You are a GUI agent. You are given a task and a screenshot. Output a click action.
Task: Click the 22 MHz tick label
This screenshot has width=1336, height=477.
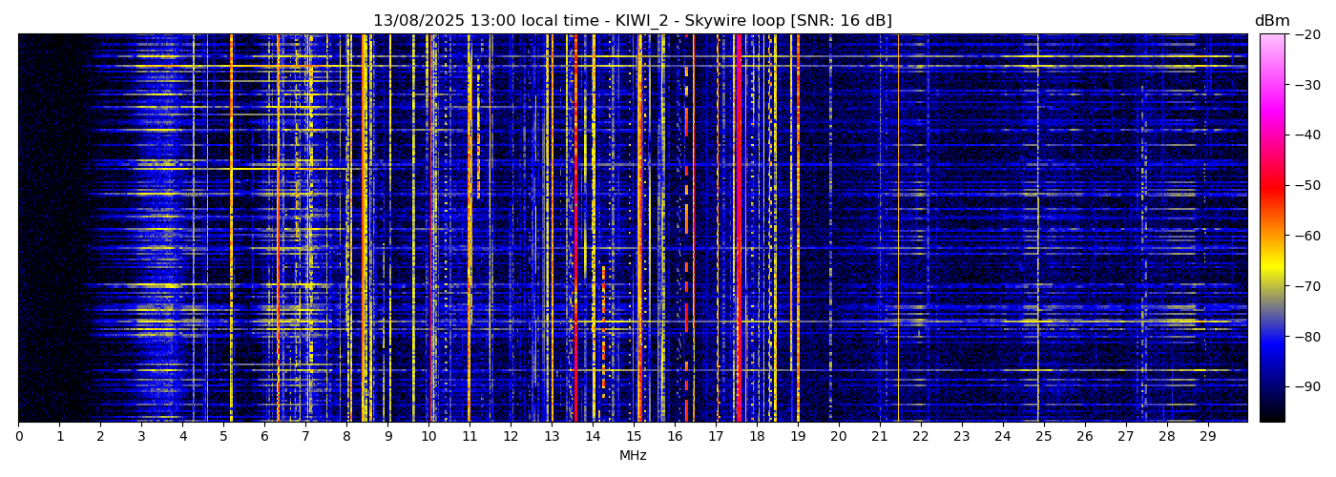click(x=920, y=437)
